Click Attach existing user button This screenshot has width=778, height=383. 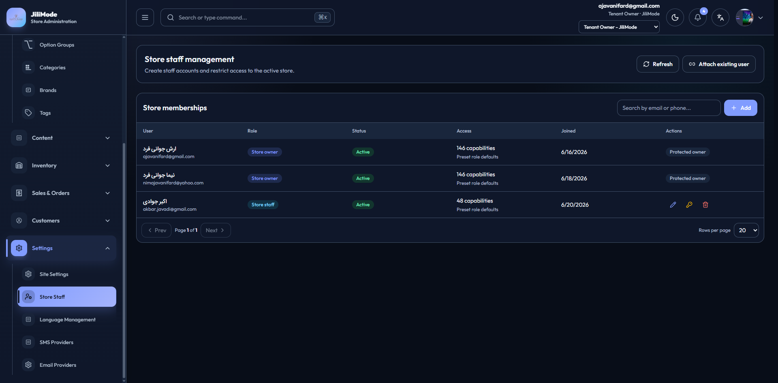pos(719,64)
